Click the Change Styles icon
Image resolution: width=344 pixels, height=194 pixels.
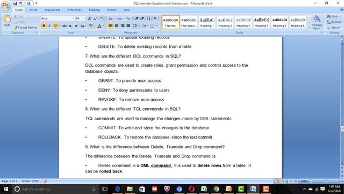[317, 22]
